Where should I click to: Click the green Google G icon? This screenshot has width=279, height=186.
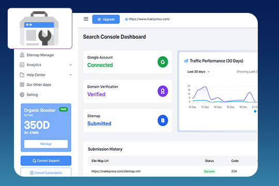[163, 62]
